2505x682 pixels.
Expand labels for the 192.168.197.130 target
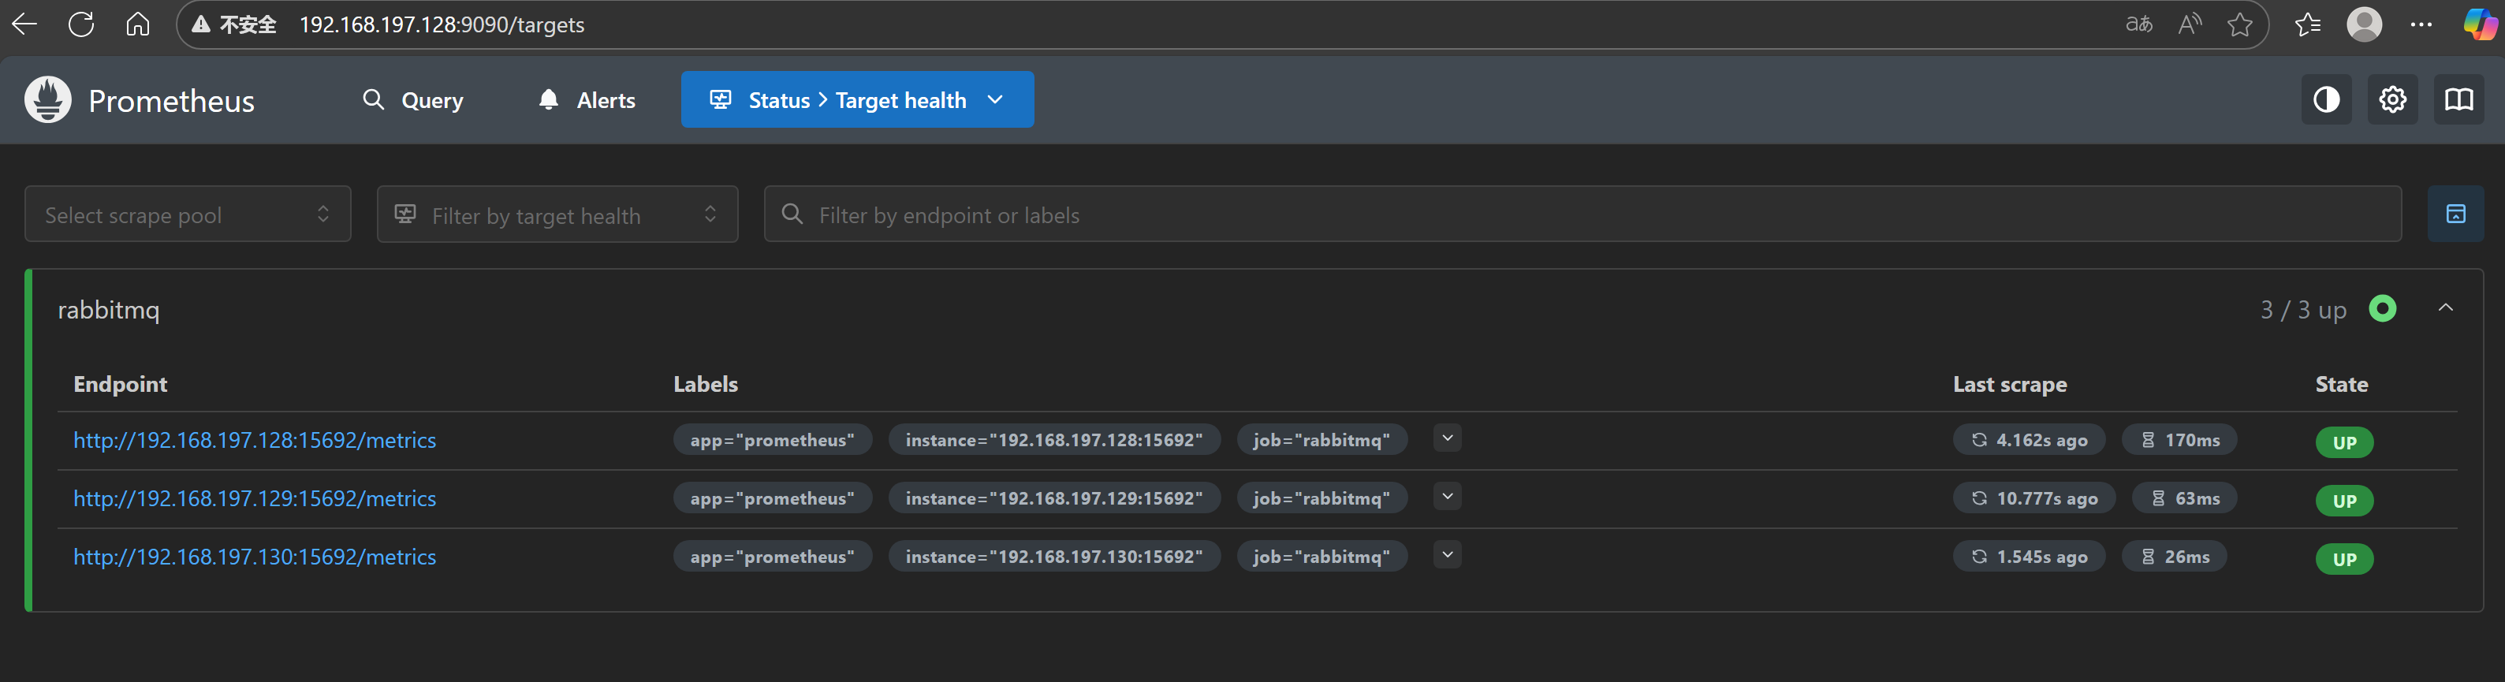[x=1447, y=556]
